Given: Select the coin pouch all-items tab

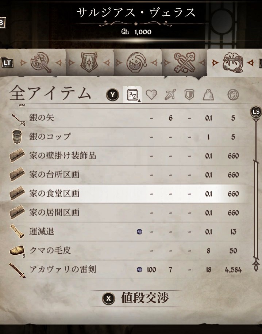Looking at the screenshot, I should coord(233,62).
